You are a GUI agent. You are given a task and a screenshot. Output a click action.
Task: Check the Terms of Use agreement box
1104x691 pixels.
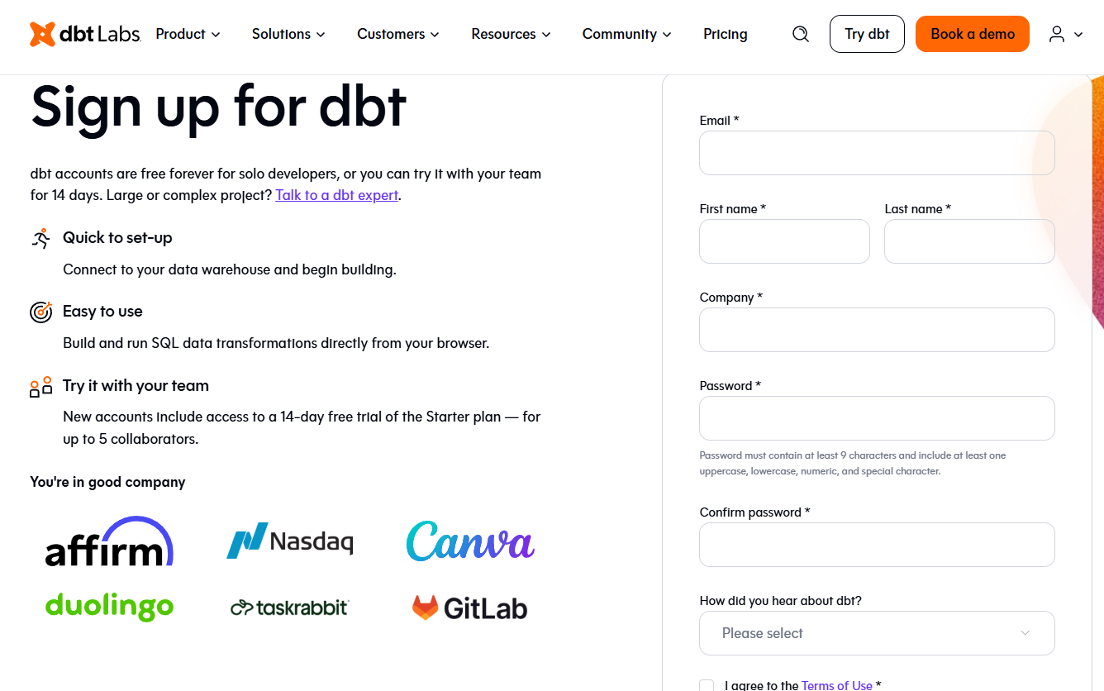click(707, 685)
